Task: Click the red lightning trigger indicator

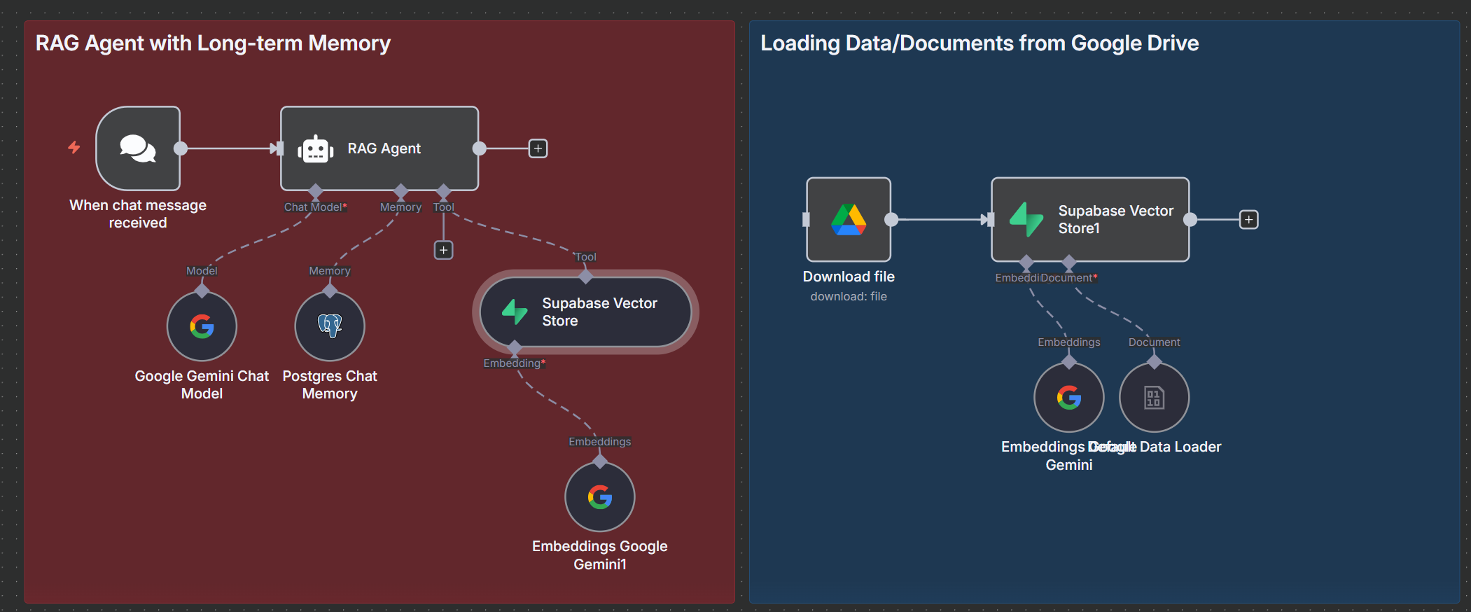Action: pos(74,148)
